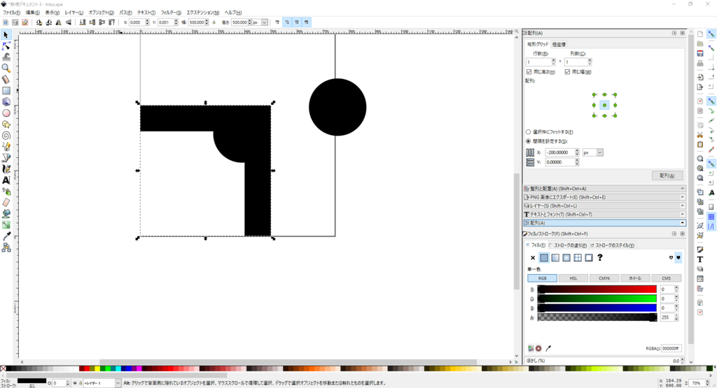Select the center alignment anchor dot
This screenshot has width=717, height=388.
point(604,105)
